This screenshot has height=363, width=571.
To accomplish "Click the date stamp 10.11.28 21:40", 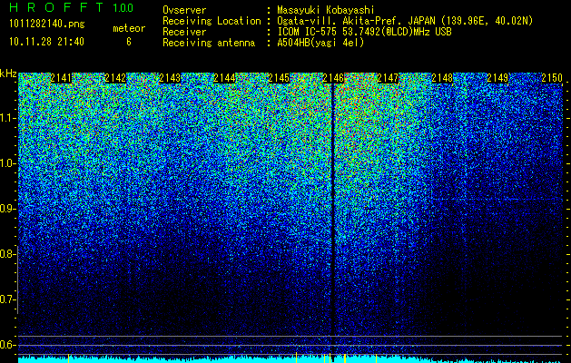I will pyautogui.click(x=46, y=42).
